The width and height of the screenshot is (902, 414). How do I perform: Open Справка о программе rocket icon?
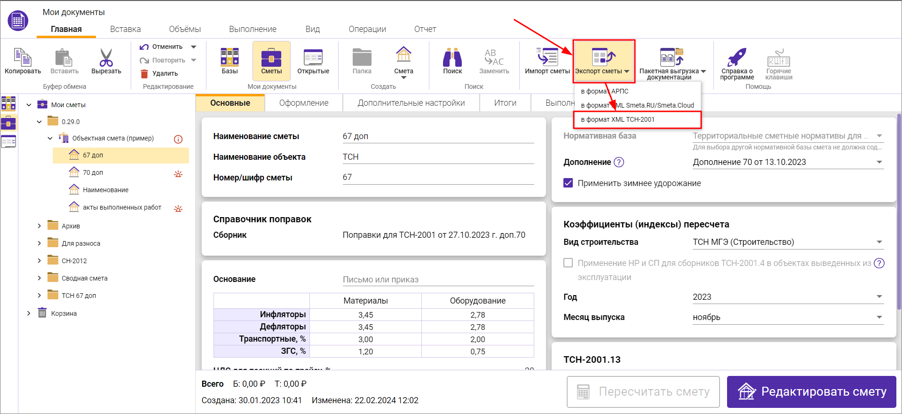pos(736,58)
